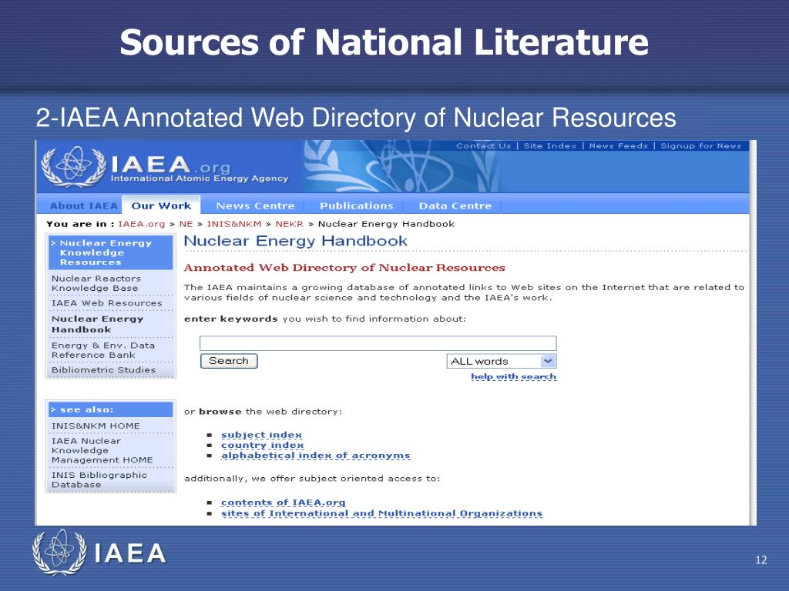Select the Our Work tab

(x=161, y=205)
